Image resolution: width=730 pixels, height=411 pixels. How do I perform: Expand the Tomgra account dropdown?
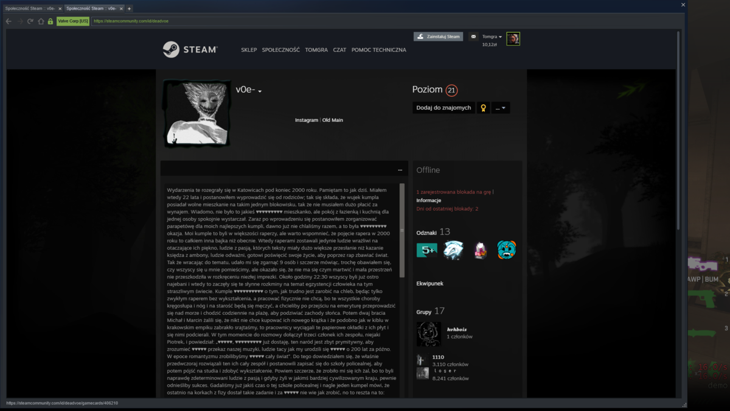click(492, 37)
